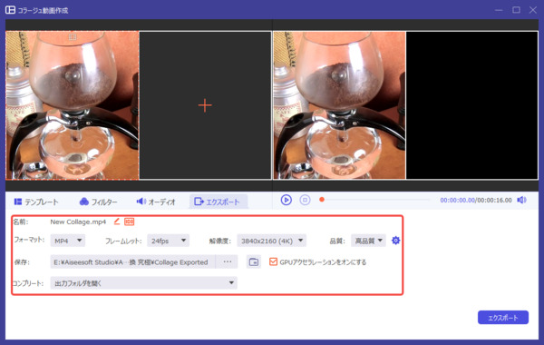
Task: Open the save folder icon button
Action: pyautogui.click(x=254, y=262)
